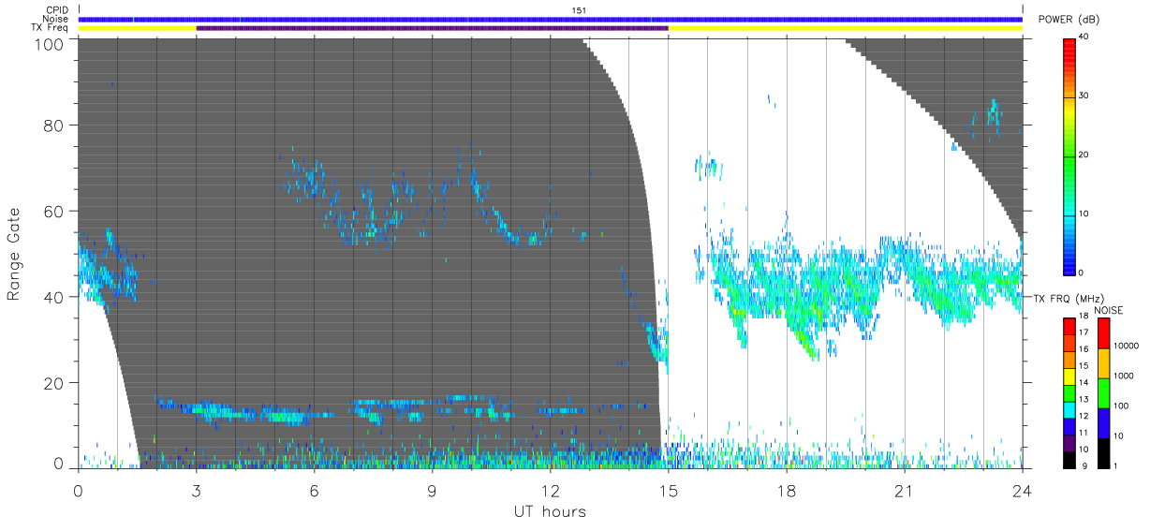
Task: Click the 24 tick on the UT hours axis
Action: pos(1022,490)
